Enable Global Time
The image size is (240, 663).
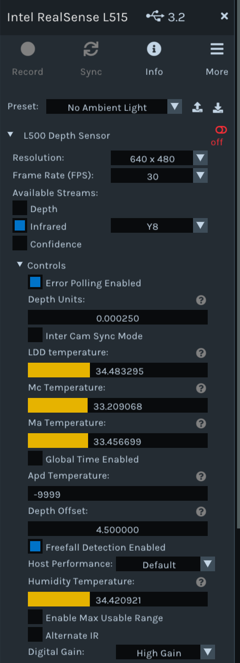coord(35,458)
